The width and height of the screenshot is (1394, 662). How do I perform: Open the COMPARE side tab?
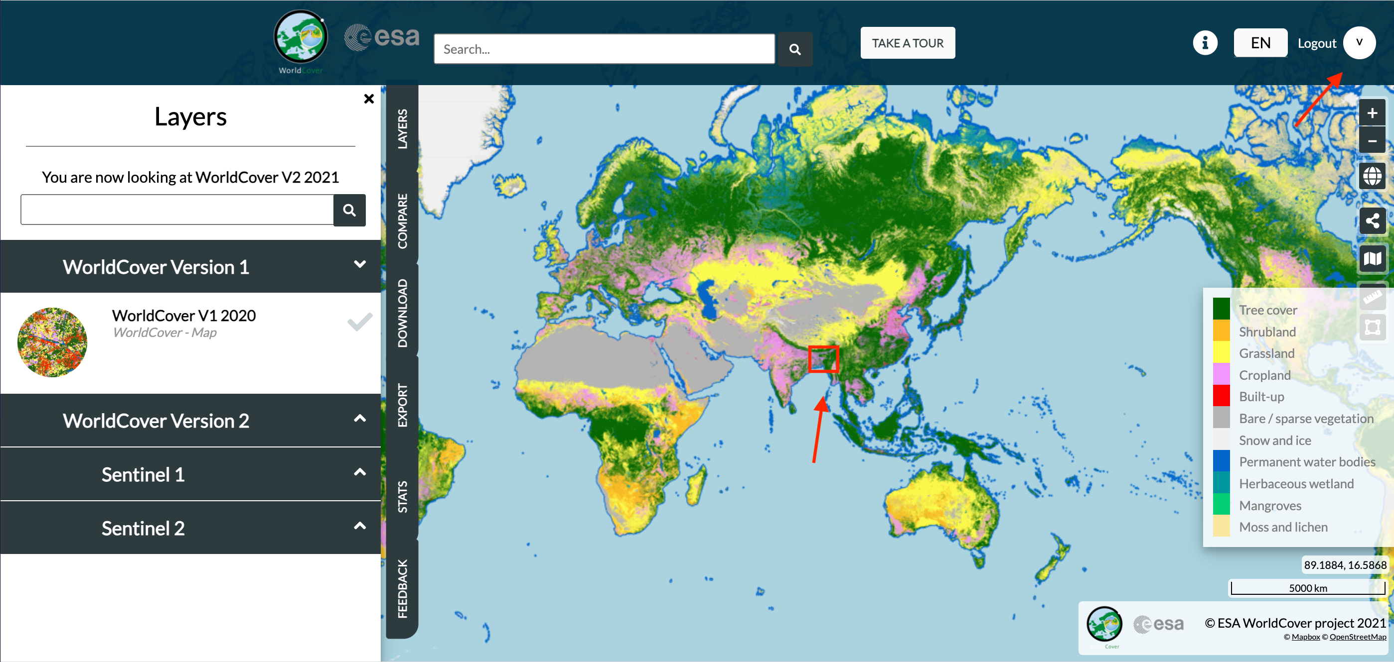pyautogui.click(x=402, y=221)
